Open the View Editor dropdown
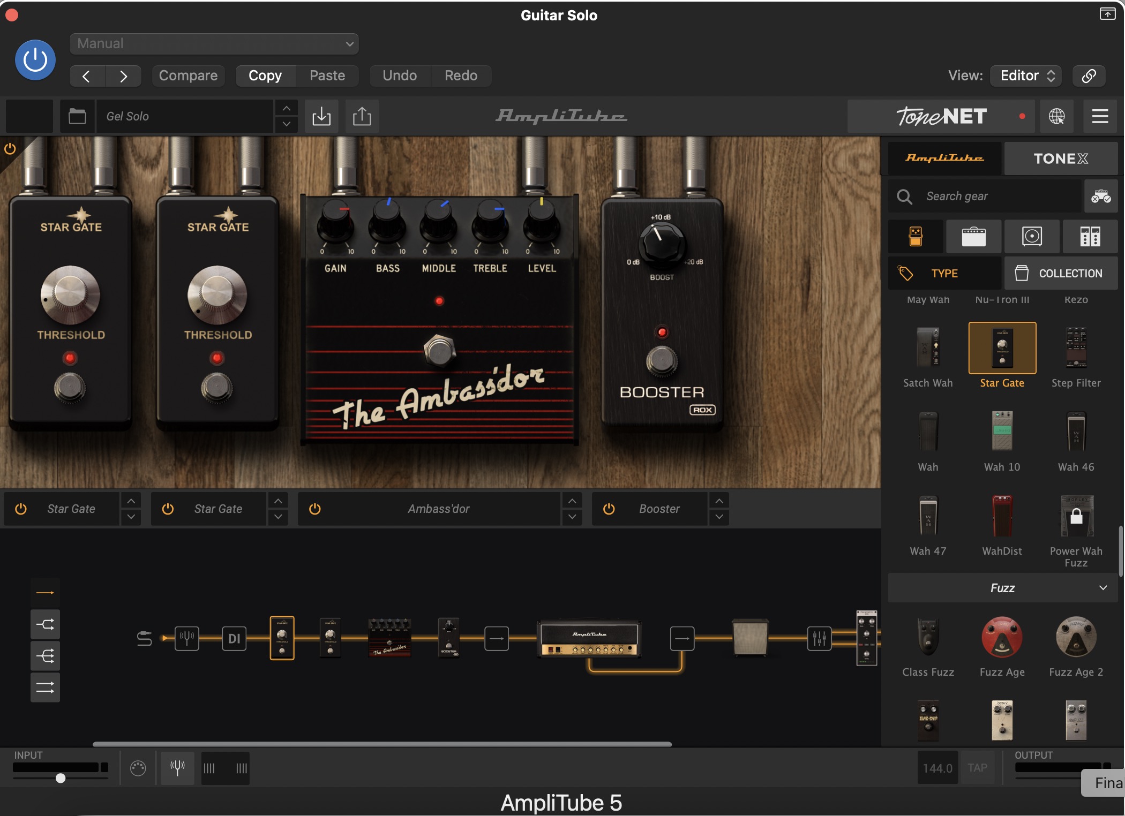Screen dimensions: 1125x816 tap(1026, 76)
